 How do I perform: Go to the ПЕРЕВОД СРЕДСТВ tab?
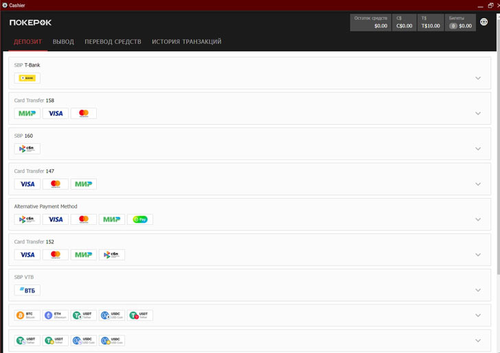(x=113, y=42)
